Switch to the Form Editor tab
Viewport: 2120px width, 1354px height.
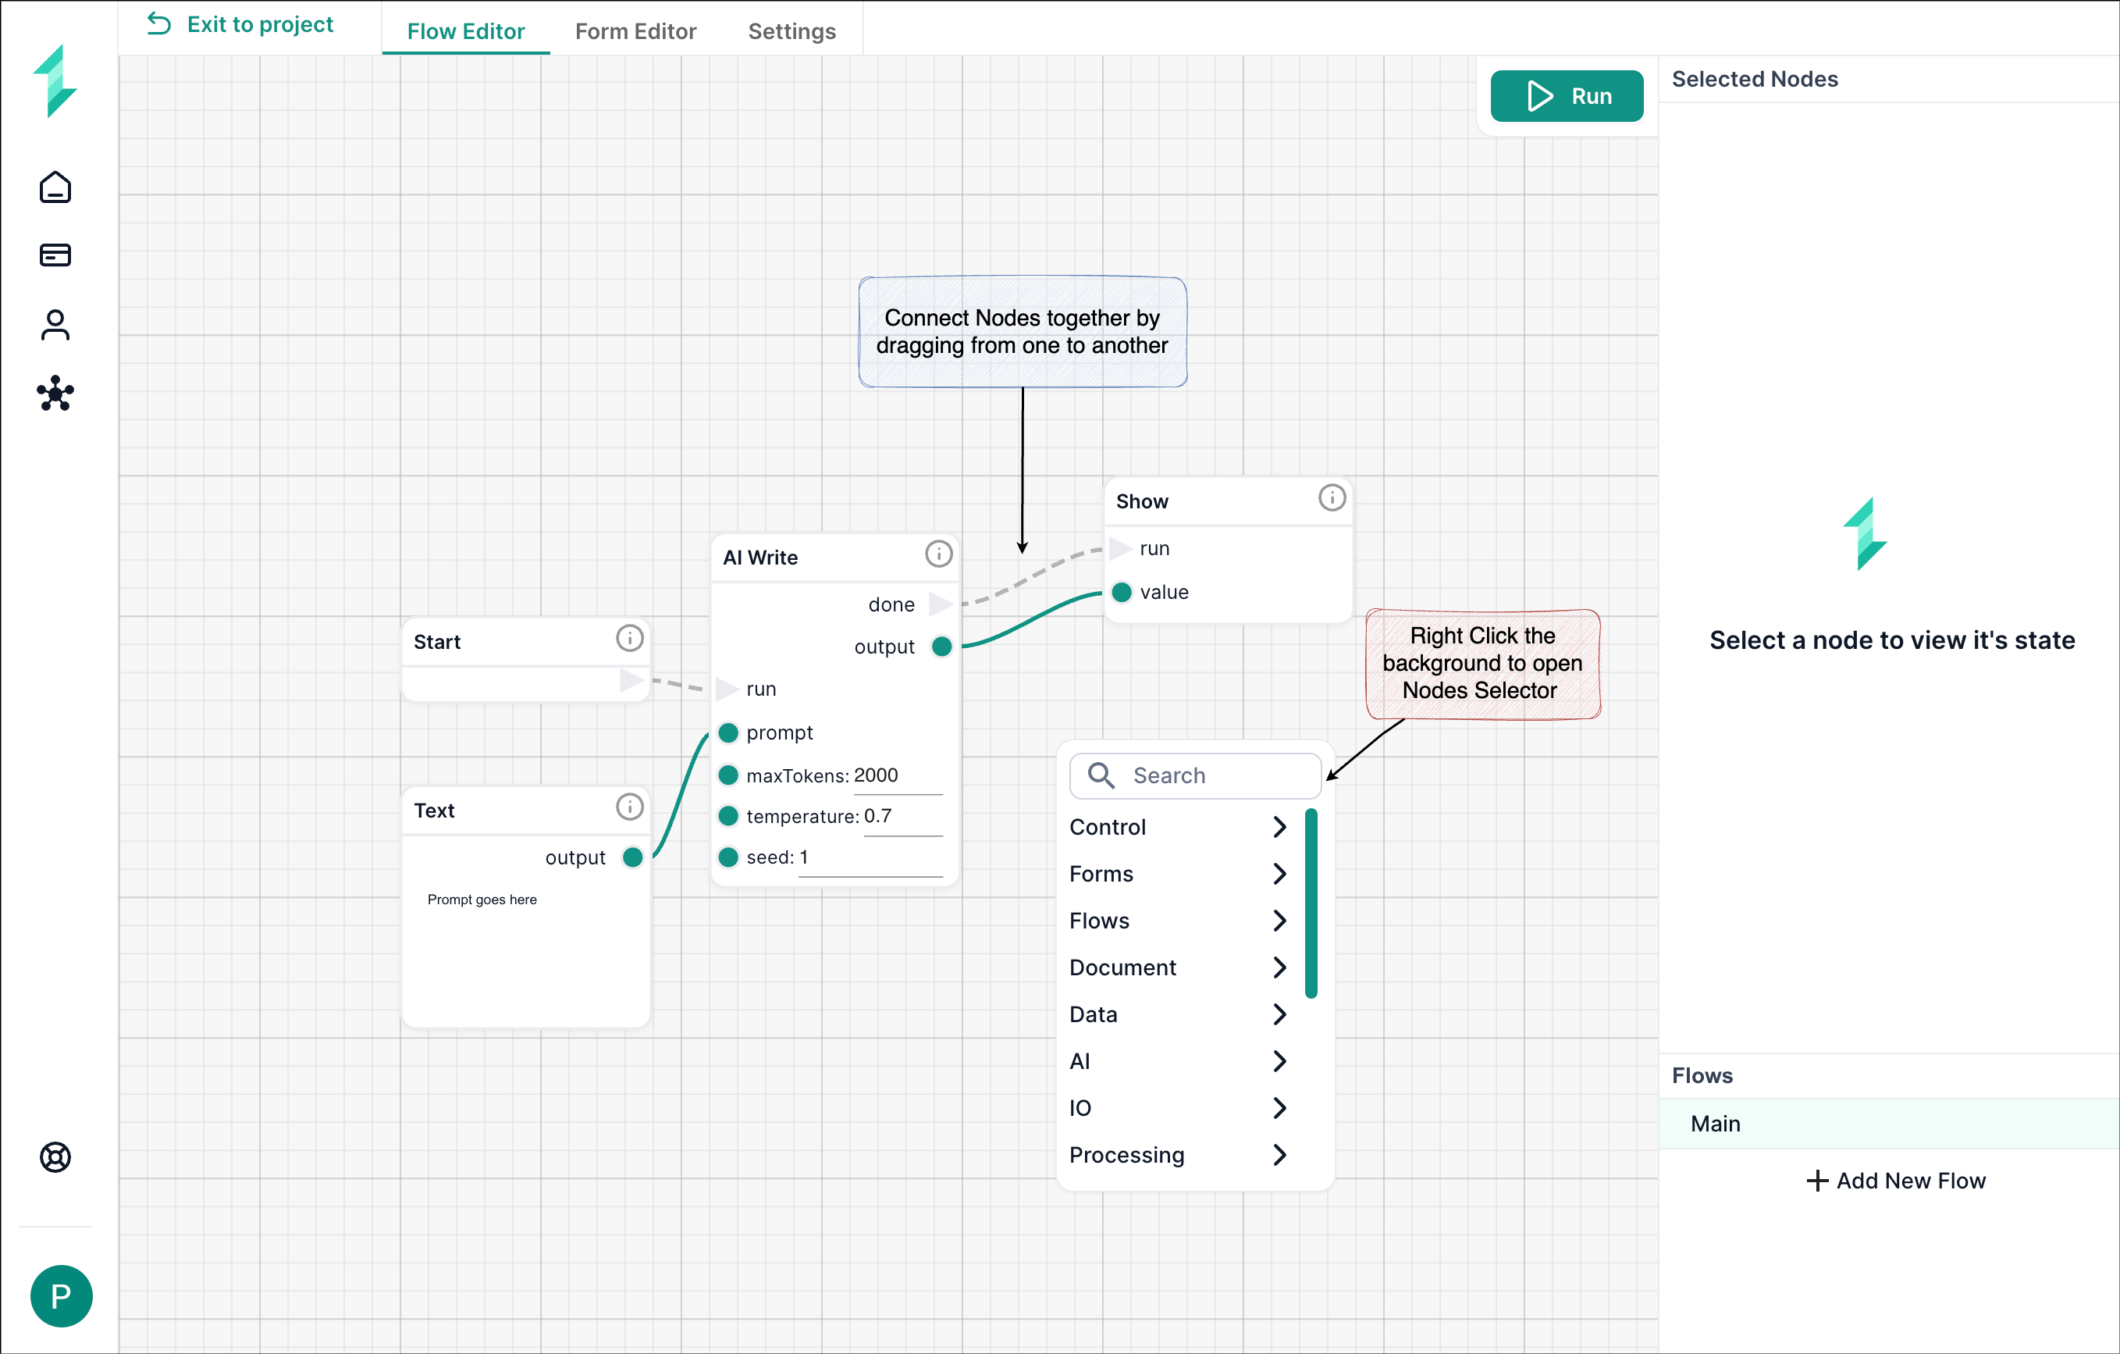[x=635, y=30]
